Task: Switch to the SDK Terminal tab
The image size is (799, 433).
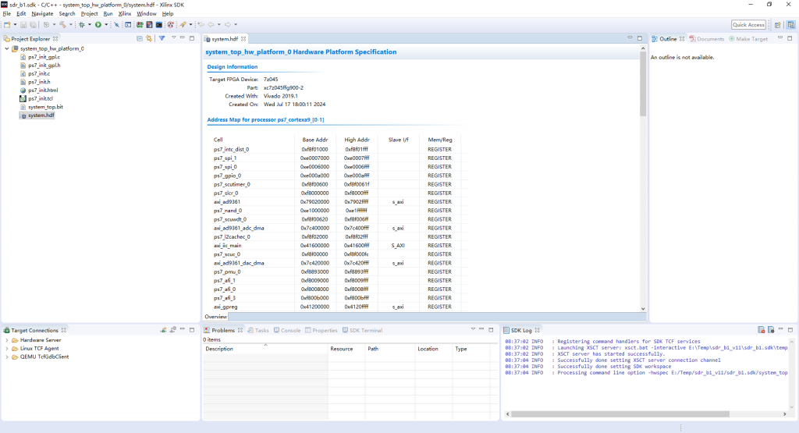Action: coord(362,330)
